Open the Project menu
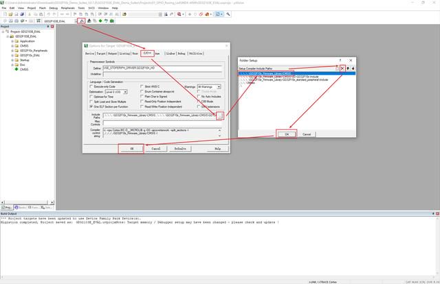Image resolution: width=440 pixels, height=284 pixels. 32,8
